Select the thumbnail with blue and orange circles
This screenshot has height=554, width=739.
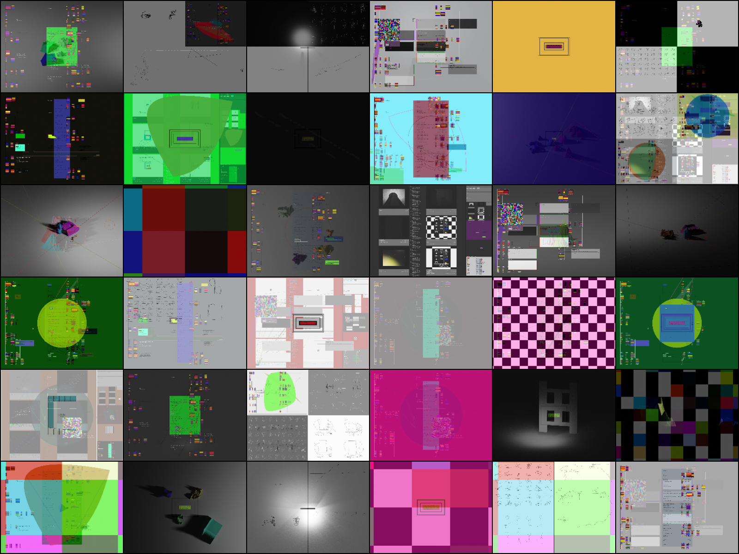point(677,138)
